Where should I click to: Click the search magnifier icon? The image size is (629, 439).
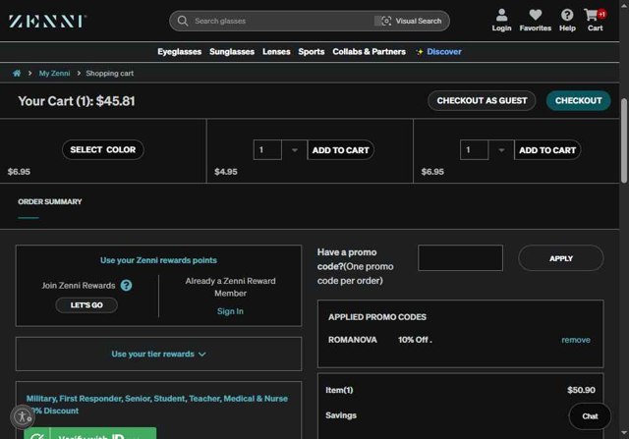(183, 21)
